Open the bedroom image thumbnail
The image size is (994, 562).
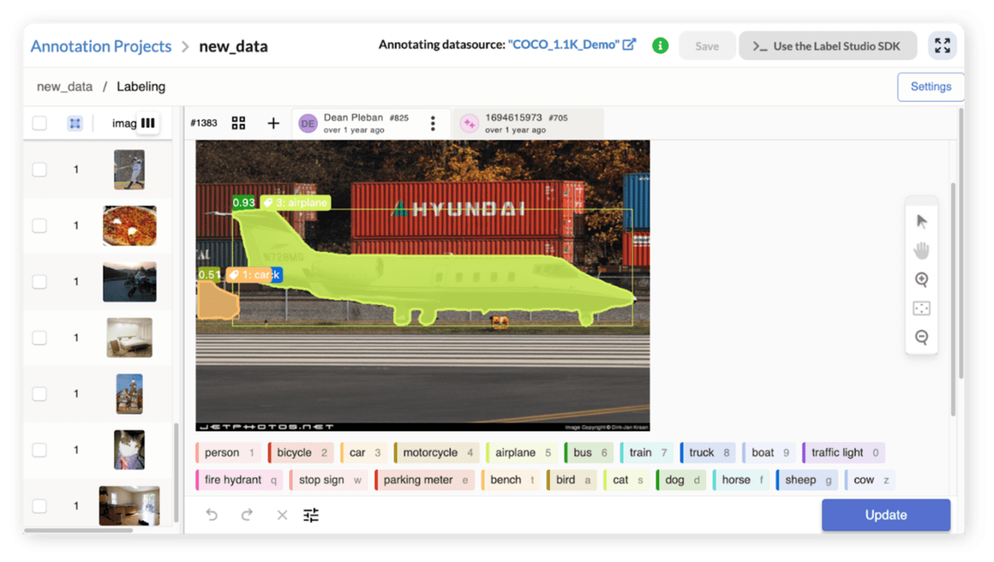(x=129, y=337)
